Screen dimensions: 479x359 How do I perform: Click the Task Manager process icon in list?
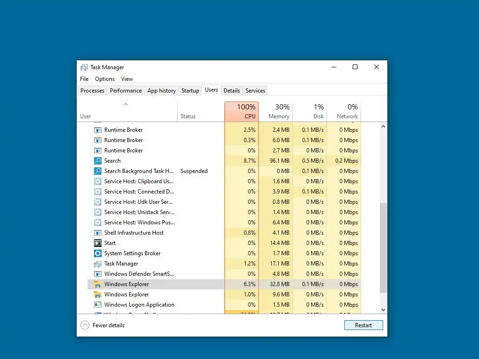tap(97, 264)
